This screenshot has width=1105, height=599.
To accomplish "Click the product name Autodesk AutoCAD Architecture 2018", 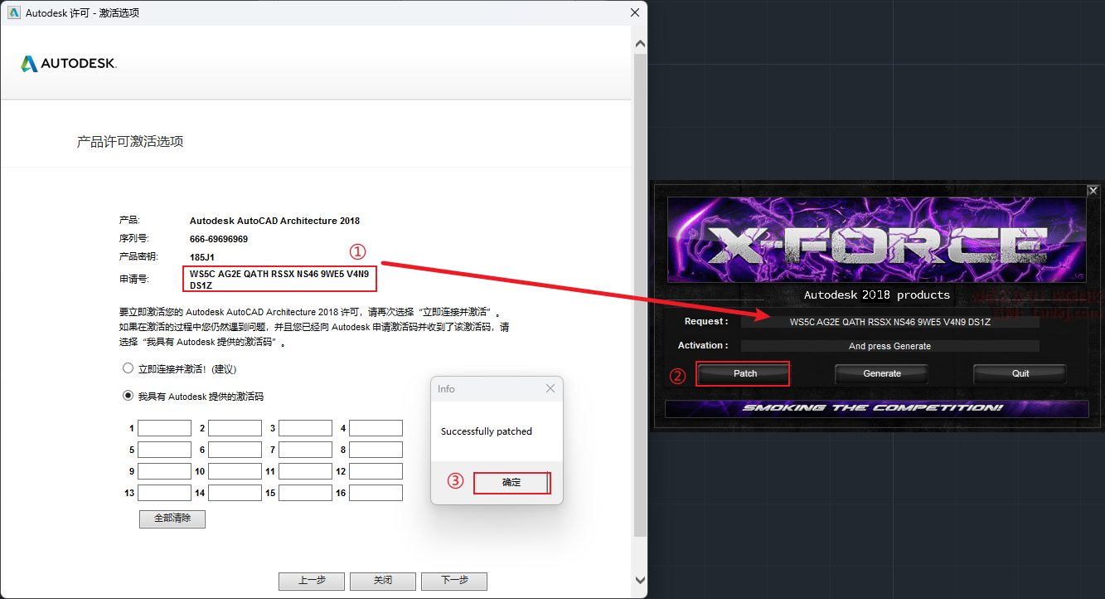I will 274,221.
